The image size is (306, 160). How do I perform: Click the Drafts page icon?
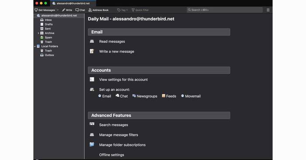[x=42, y=24]
